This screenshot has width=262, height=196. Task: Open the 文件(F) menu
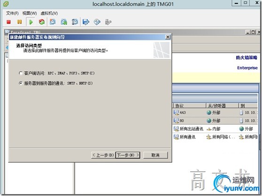(12, 13)
